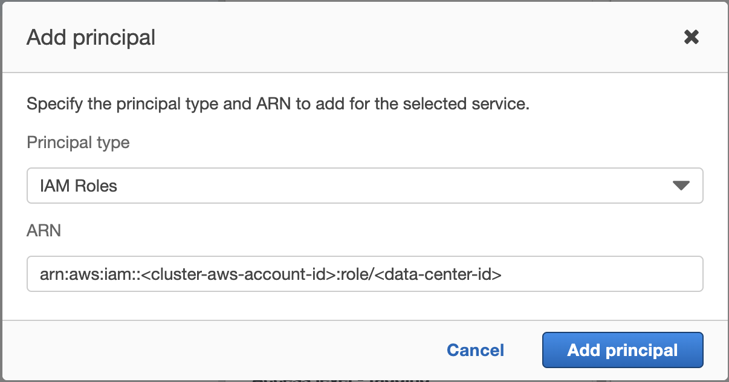Confirm with the blue Add principal button
729x382 pixels.
tap(623, 350)
